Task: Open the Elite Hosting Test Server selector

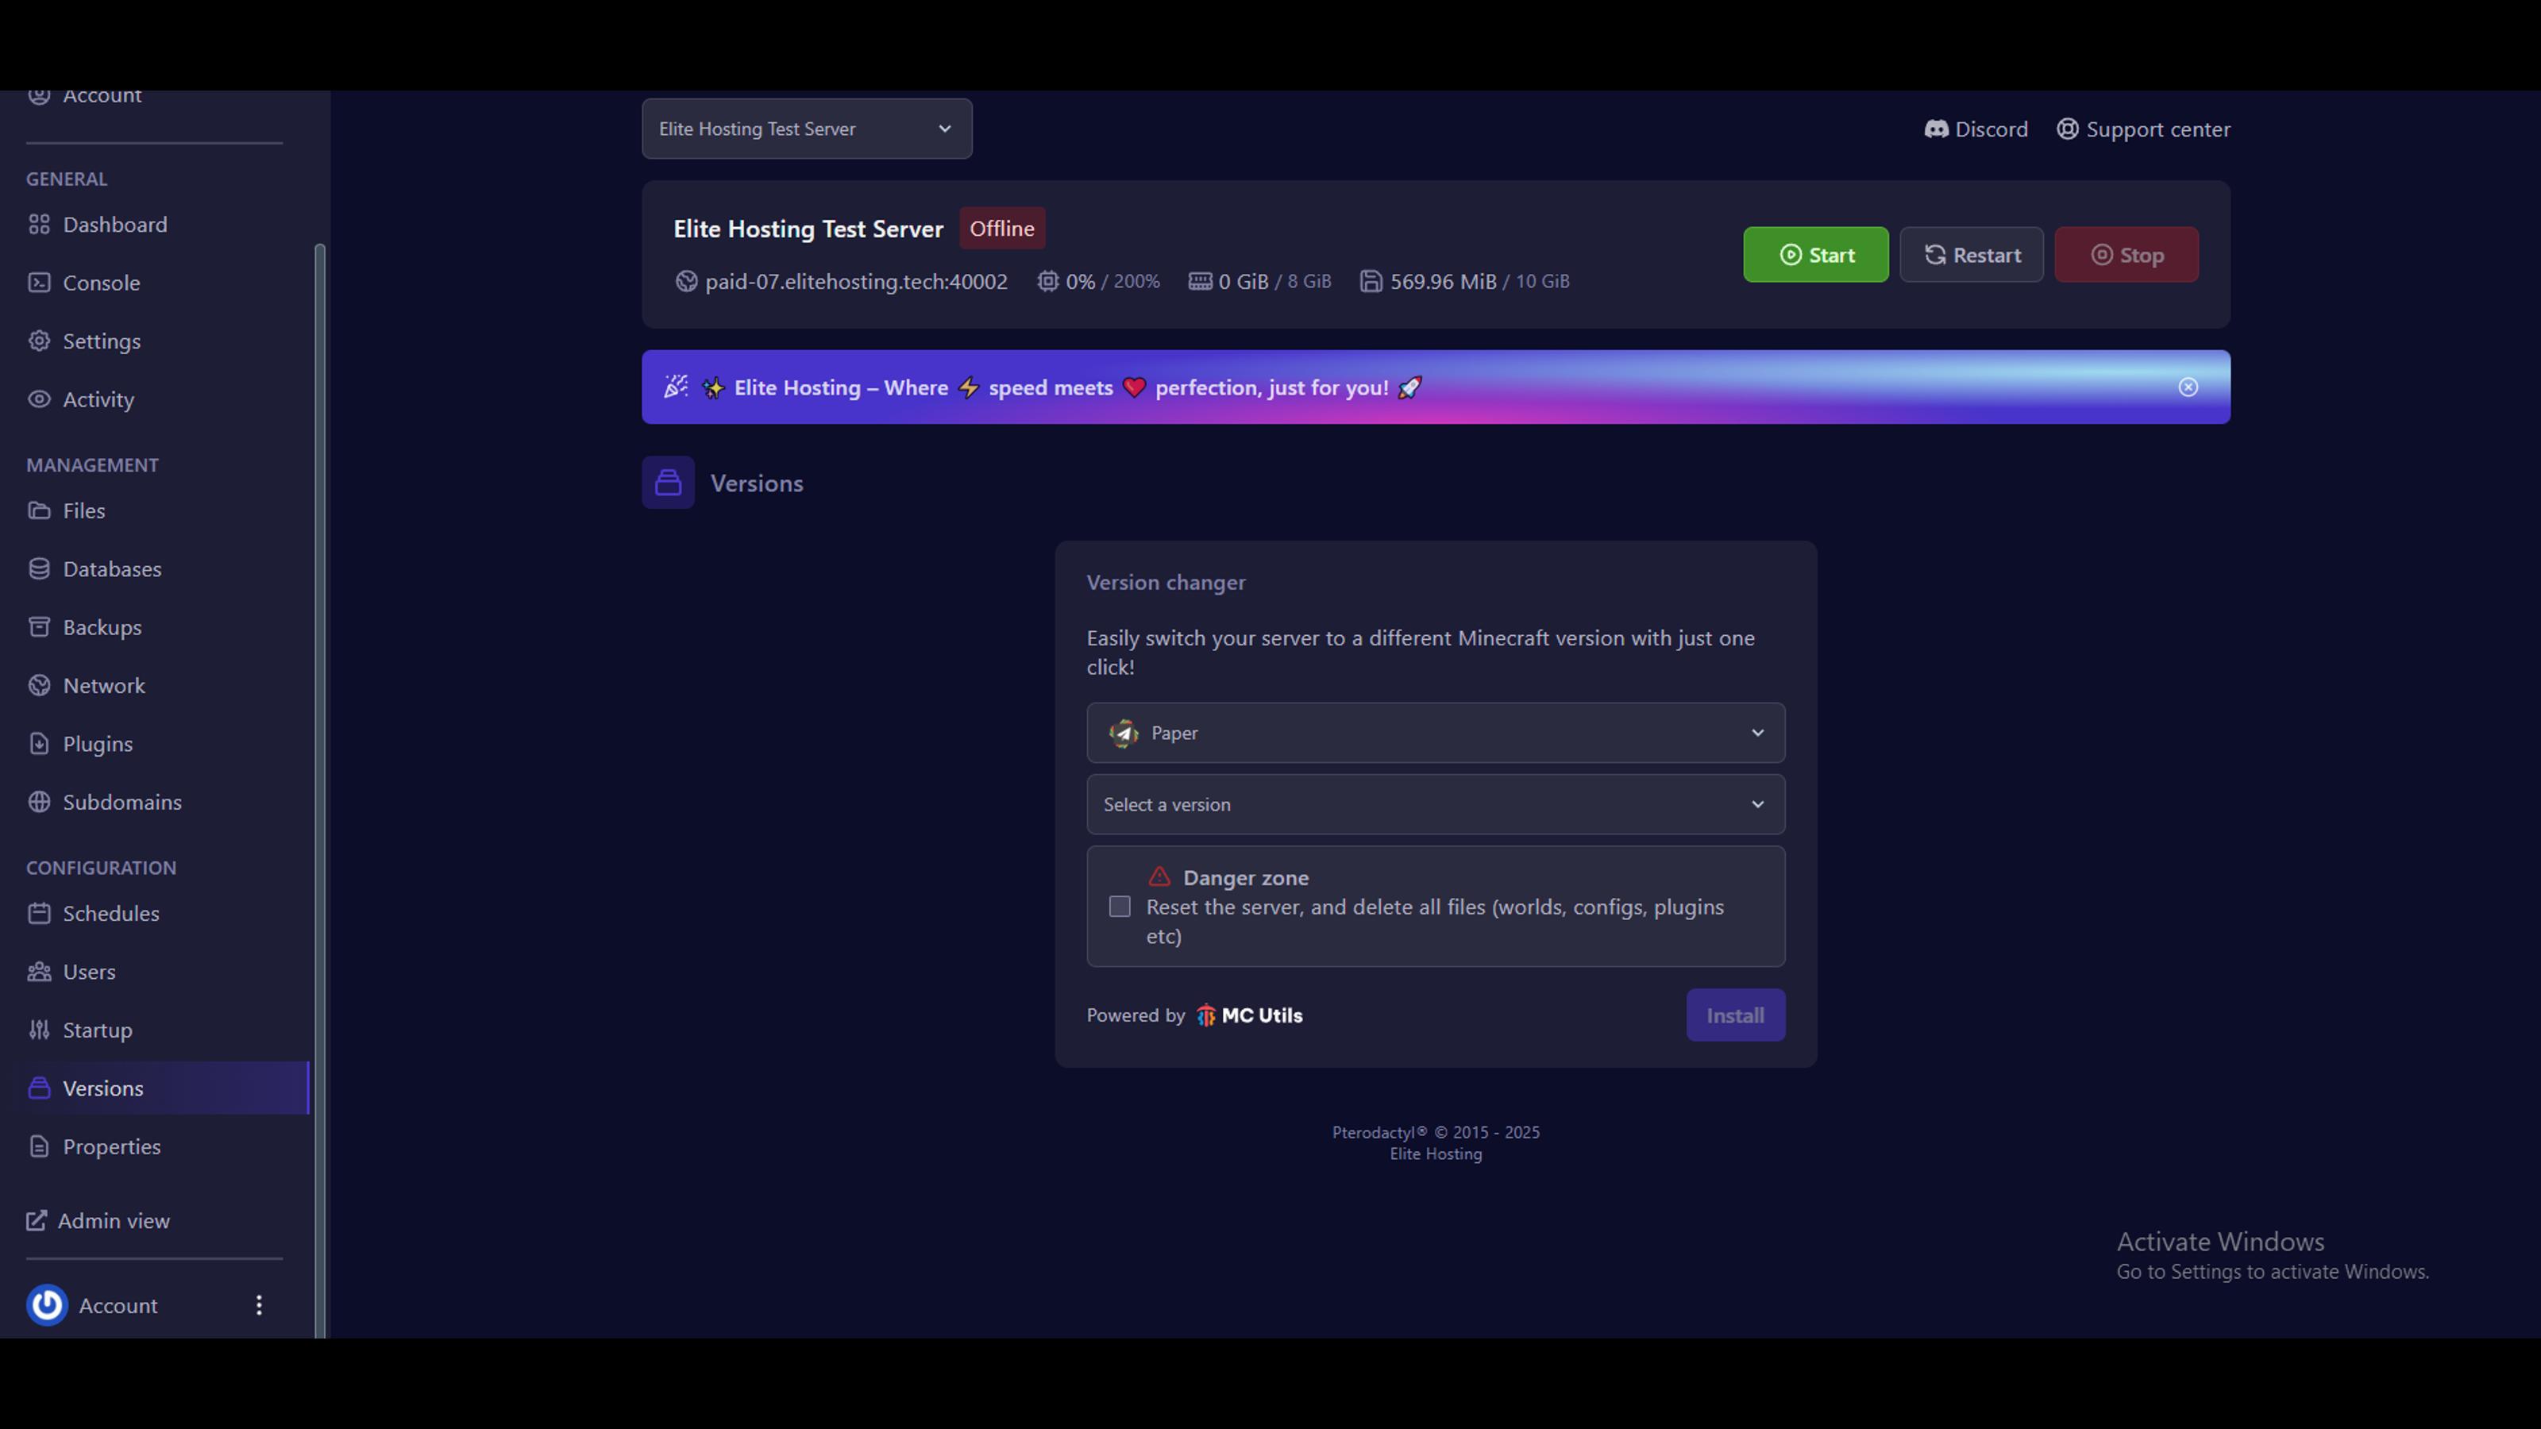Action: click(x=806, y=128)
